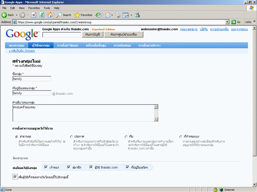Open the Back button history dropdown arrow
The height and width of the screenshot is (192, 257).
pyautogui.click(x=17, y=15)
